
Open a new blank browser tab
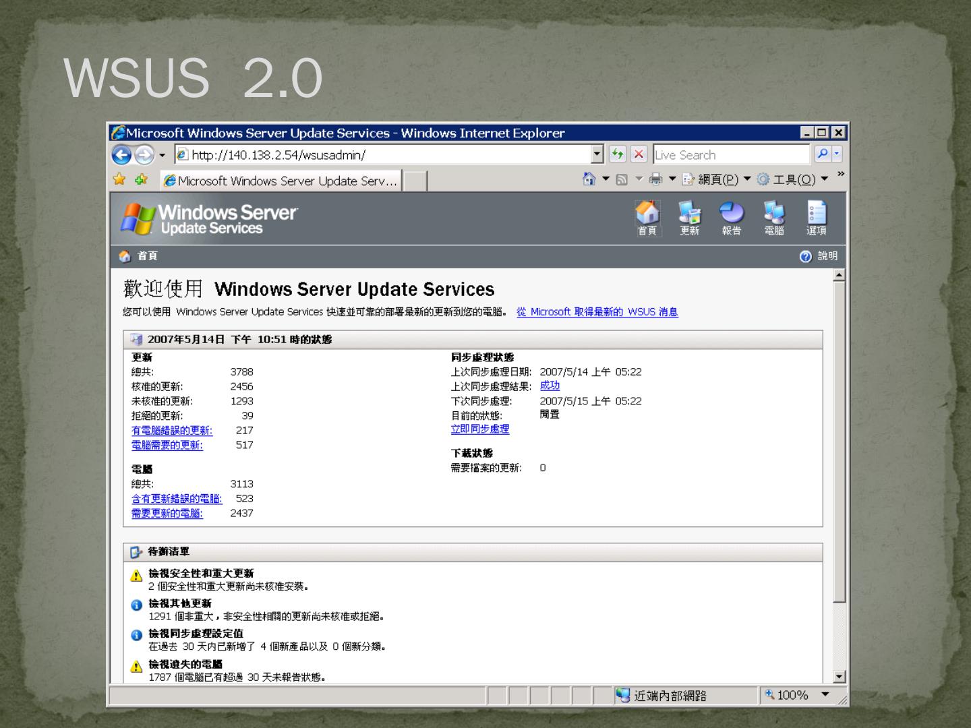pyautogui.click(x=415, y=181)
